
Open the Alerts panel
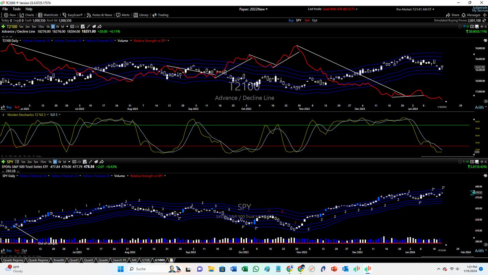click(x=123, y=15)
